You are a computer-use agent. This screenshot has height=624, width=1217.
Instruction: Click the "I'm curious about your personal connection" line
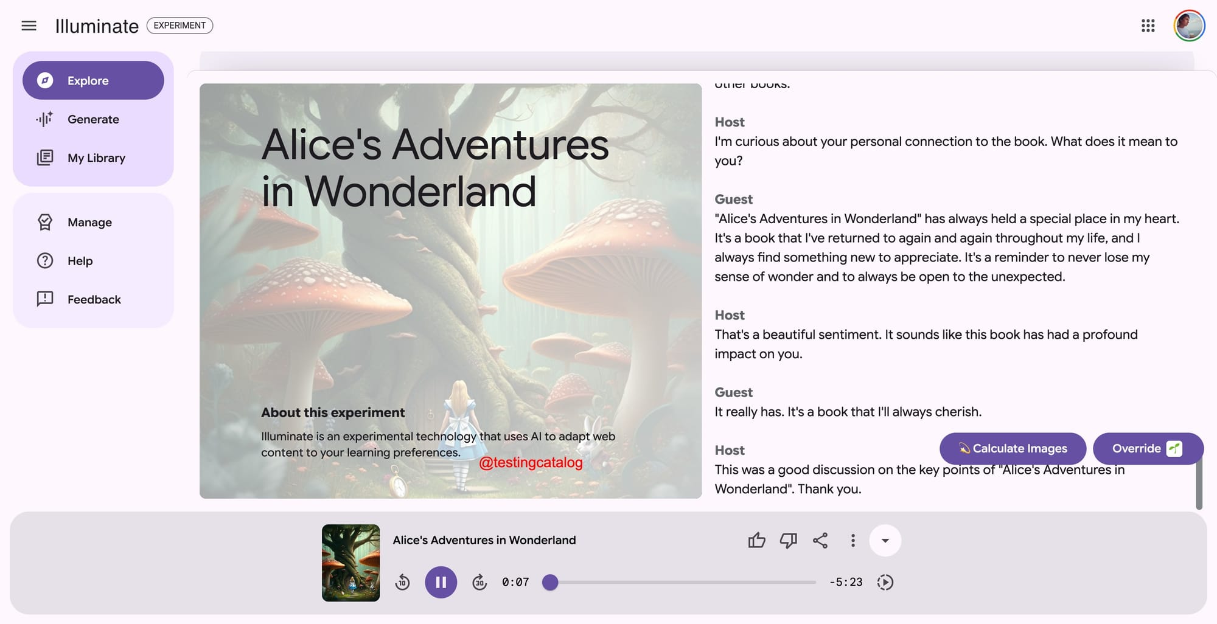pyautogui.click(x=946, y=151)
